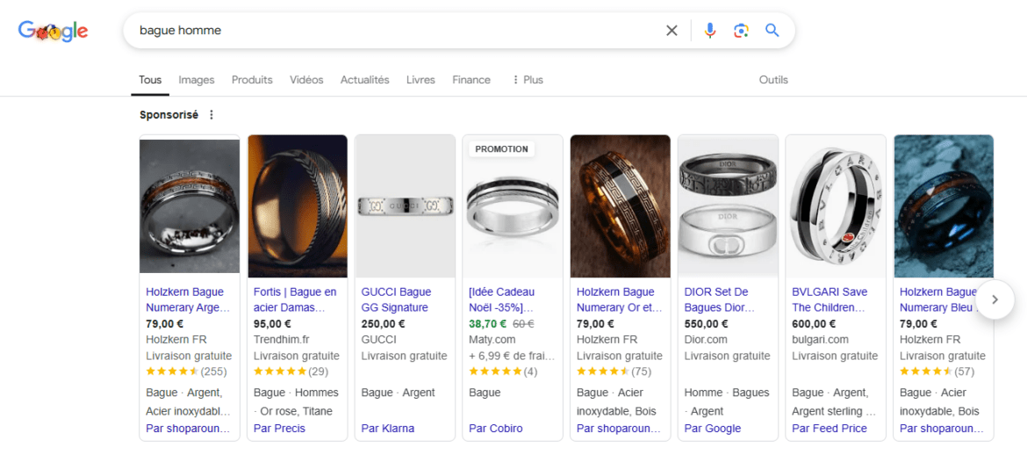Show next sponsored products with arrow
Image resolution: width=1027 pixels, height=454 pixels.
point(995,299)
